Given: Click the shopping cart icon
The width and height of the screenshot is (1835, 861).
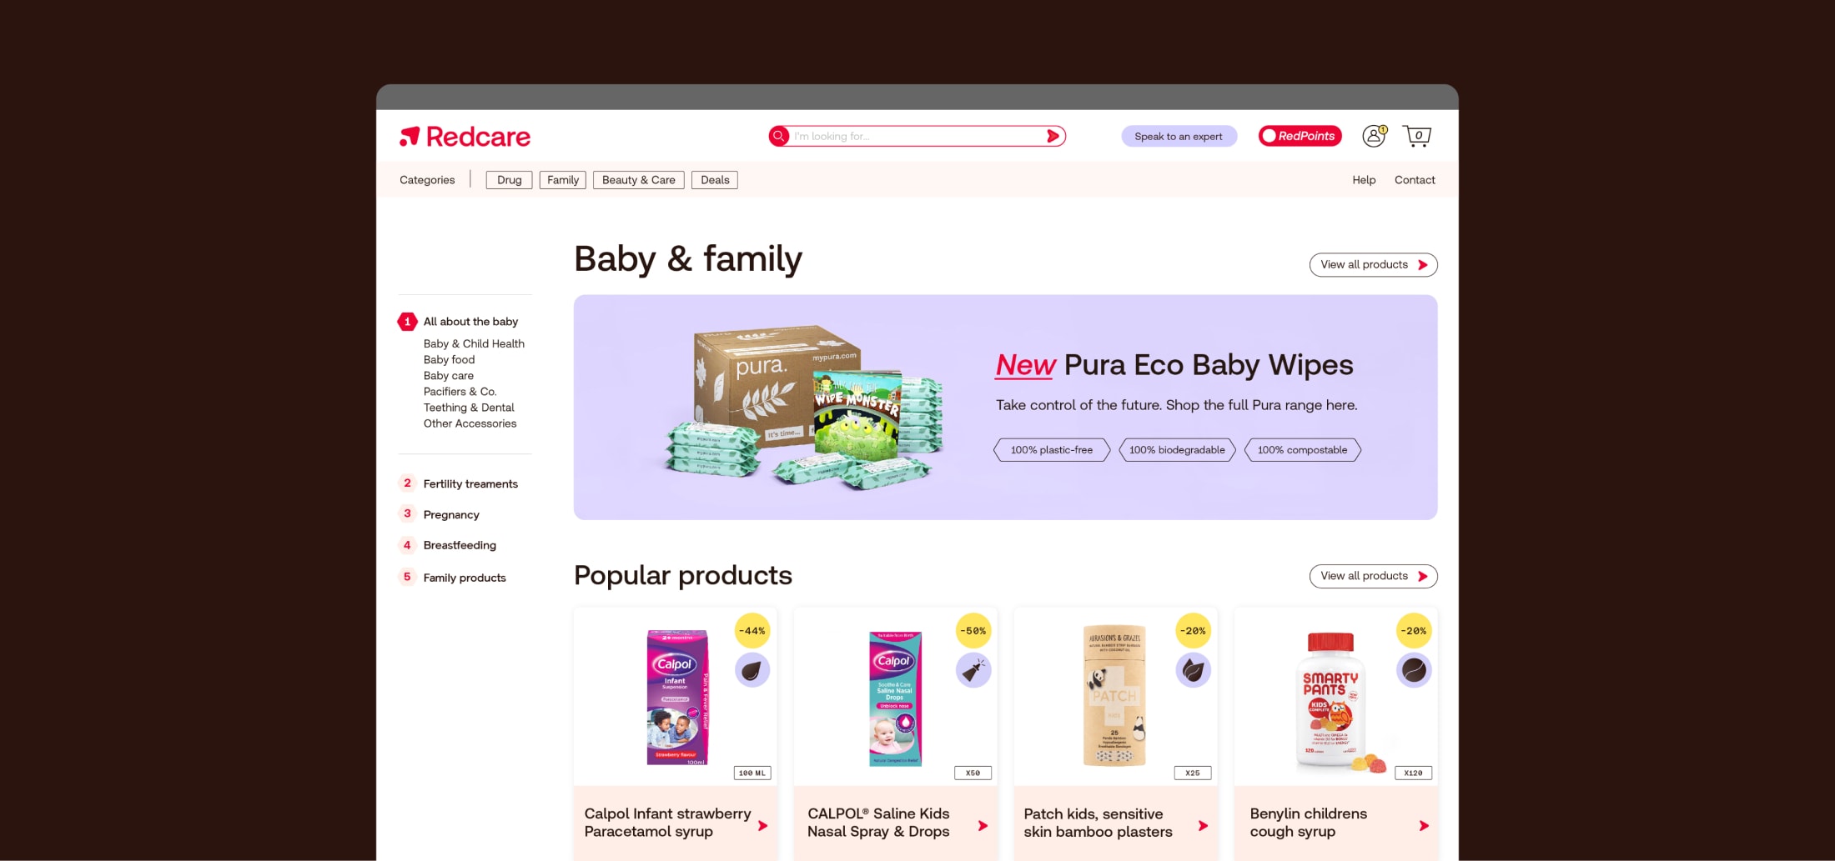Looking at the screenshot, I should pyautogui.click(x=1417, y=136).
